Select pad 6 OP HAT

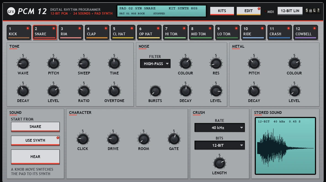pyautogui.click(x=149, y=32)
